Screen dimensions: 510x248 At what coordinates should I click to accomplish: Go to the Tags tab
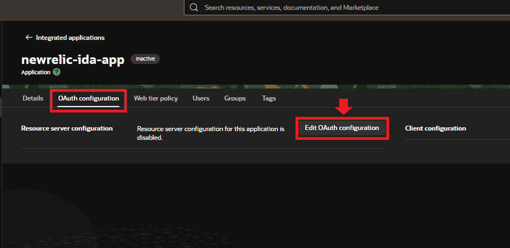(x=269, y=98)
